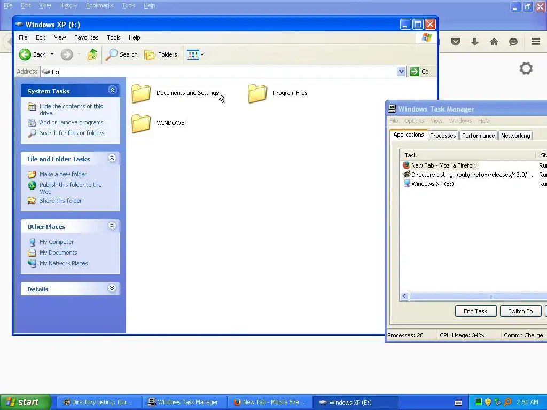Viewport: 547px width, 410px height.
Task: Switch to Directory Listing taskbar button
Action: (99, 403)
